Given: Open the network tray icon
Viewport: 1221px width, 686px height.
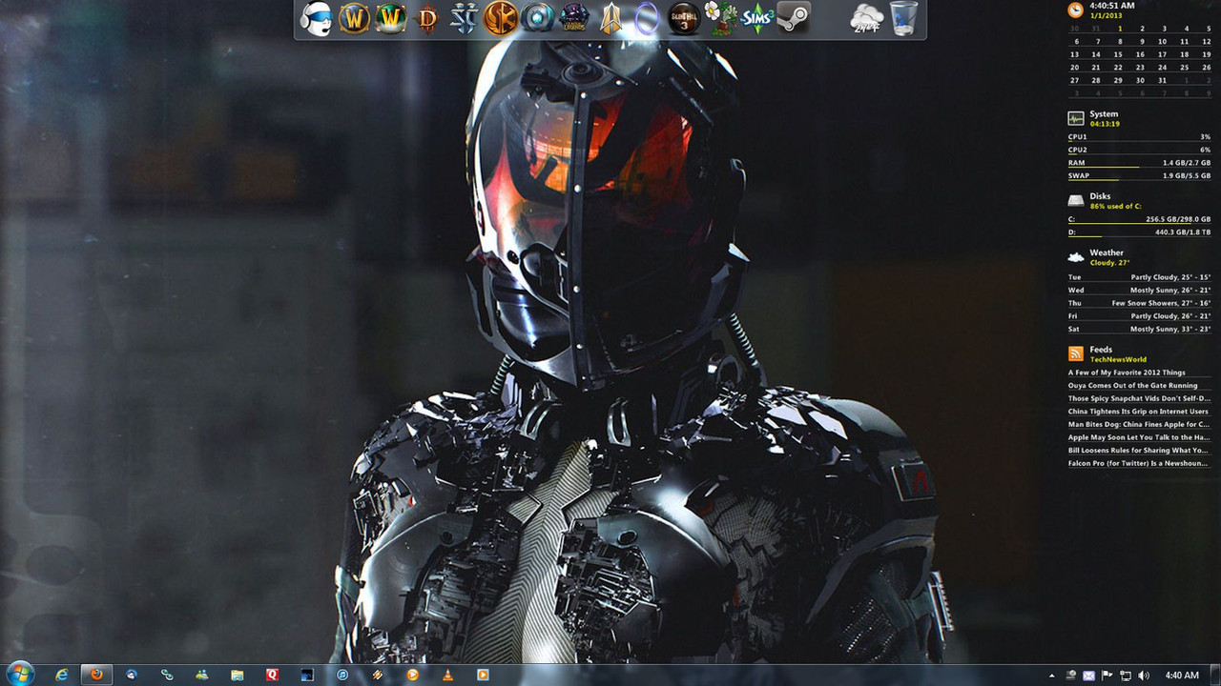Looking at the screenshot, I should tap(1126, 676).
